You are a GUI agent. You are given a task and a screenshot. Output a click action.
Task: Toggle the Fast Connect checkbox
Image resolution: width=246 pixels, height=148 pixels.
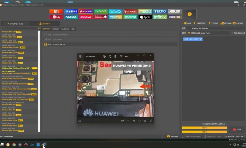click(x=232, y=33)
